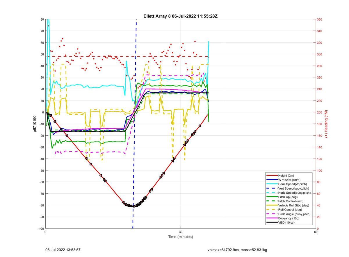Image resolution: width=349 pixels, height=257 pixels.
Task: Click the red heading tick label '360'
Action: coord(319,19)
